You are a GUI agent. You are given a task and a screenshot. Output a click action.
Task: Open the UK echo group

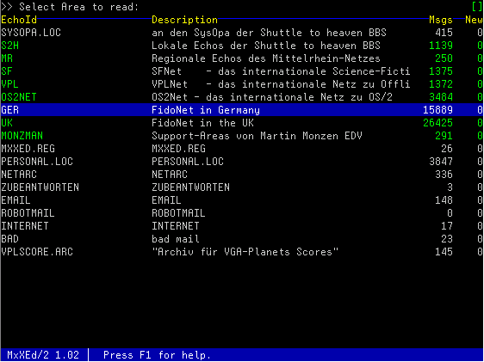pyautogui.click(x=7, y=123)
